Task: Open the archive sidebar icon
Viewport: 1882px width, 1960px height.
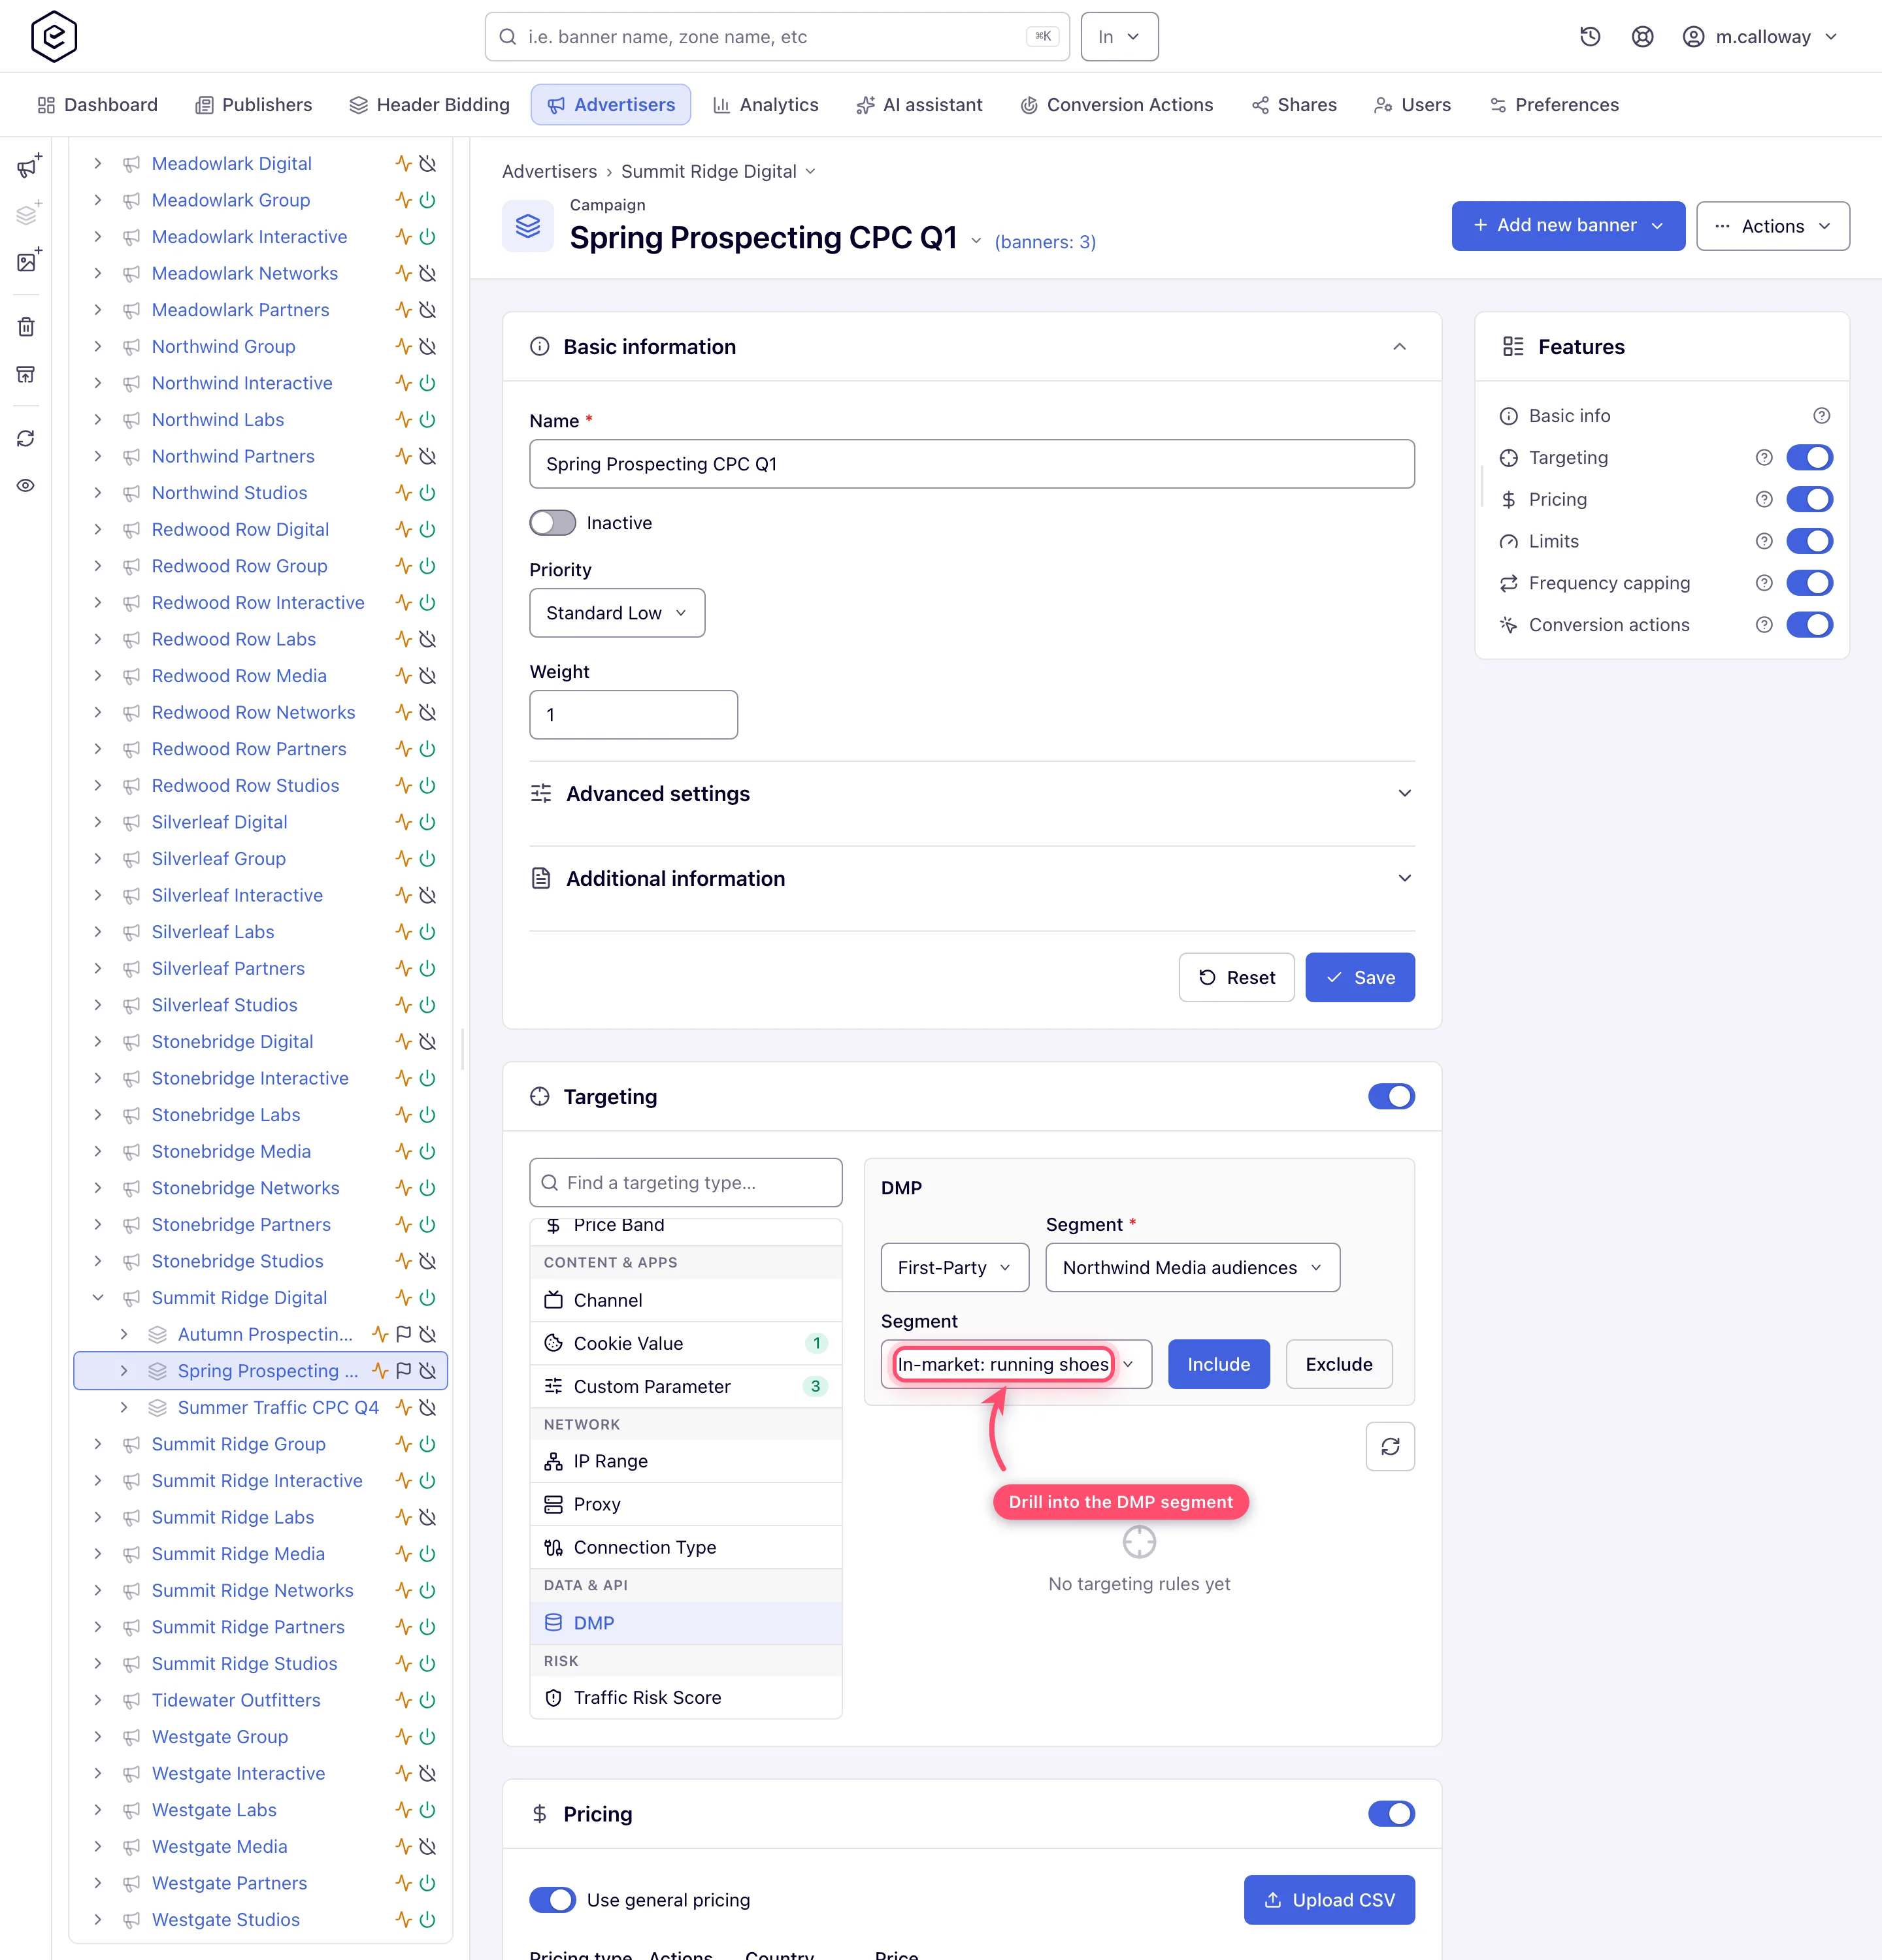Action: [26, 374]
